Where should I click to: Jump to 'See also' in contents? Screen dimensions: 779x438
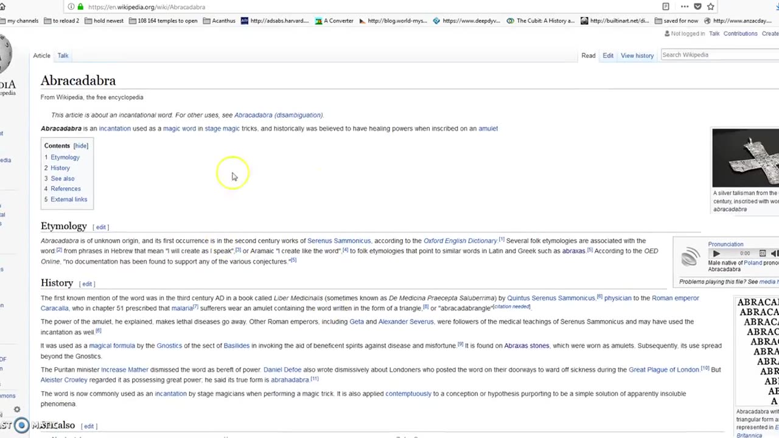[62, 178]
